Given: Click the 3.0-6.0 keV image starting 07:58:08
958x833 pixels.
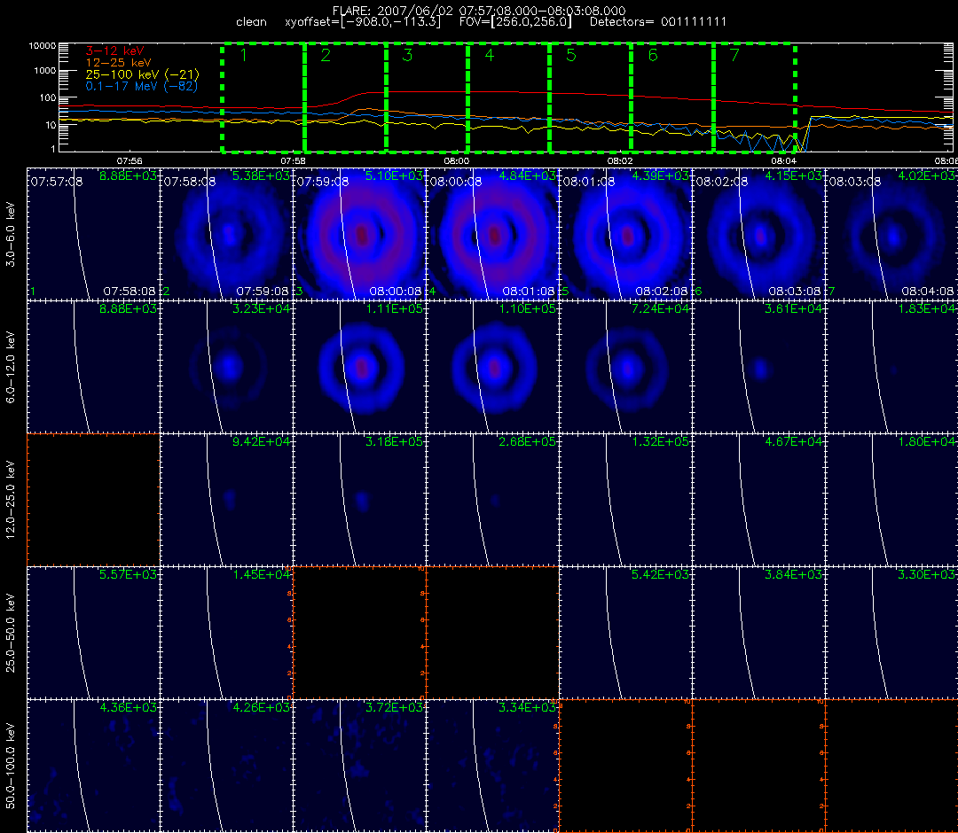Looking at the screenshot, I should tap(227, 234).
